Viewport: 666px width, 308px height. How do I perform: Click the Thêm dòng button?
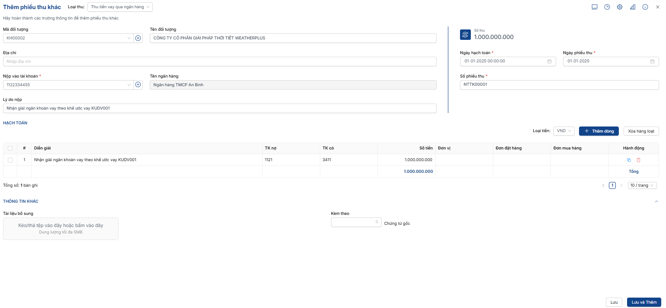coord(598,131)
